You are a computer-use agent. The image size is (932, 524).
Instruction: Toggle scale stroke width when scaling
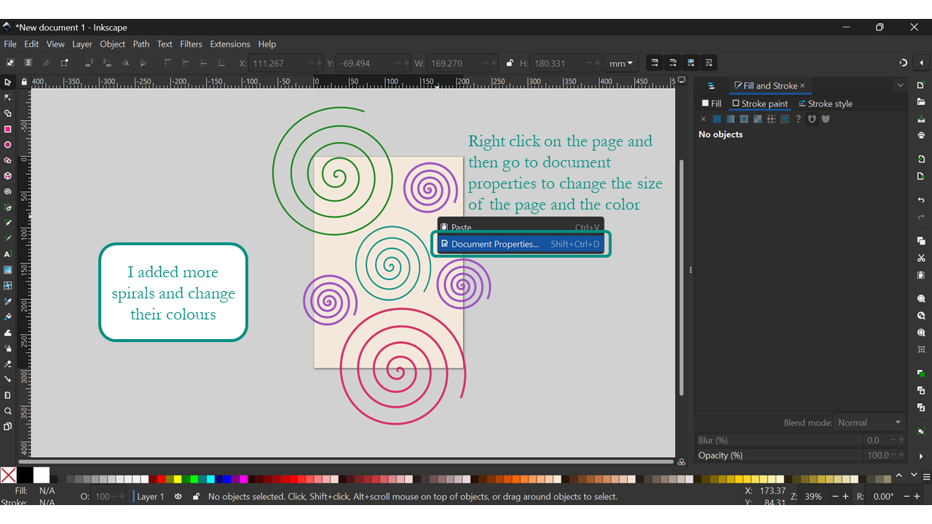click(655, 63)
